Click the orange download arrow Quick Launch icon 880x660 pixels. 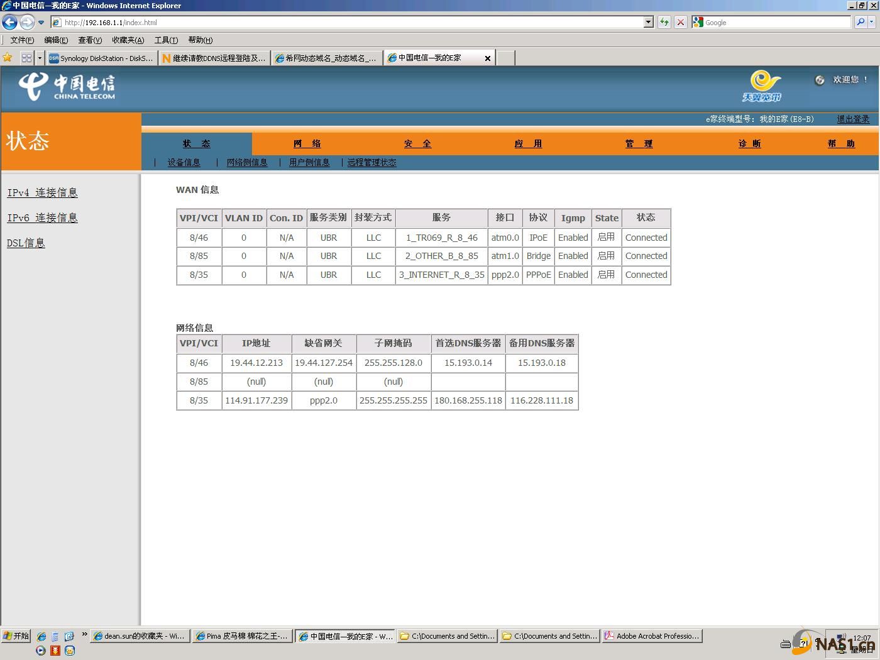tap(55, 651)
